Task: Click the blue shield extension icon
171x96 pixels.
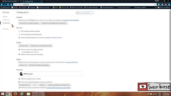Action: pyautogui.click(x=159, y=5)
